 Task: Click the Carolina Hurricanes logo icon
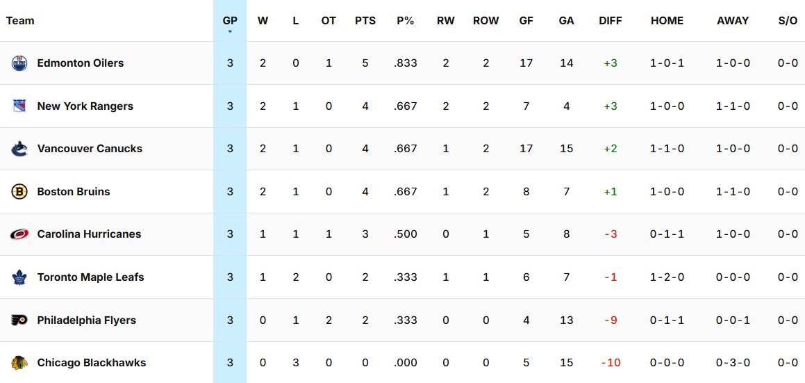[19, 234]
